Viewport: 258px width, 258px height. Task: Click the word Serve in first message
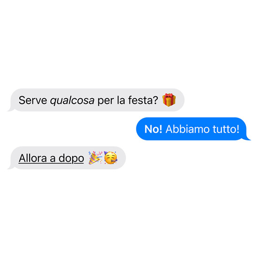click(x=33, y=100)
